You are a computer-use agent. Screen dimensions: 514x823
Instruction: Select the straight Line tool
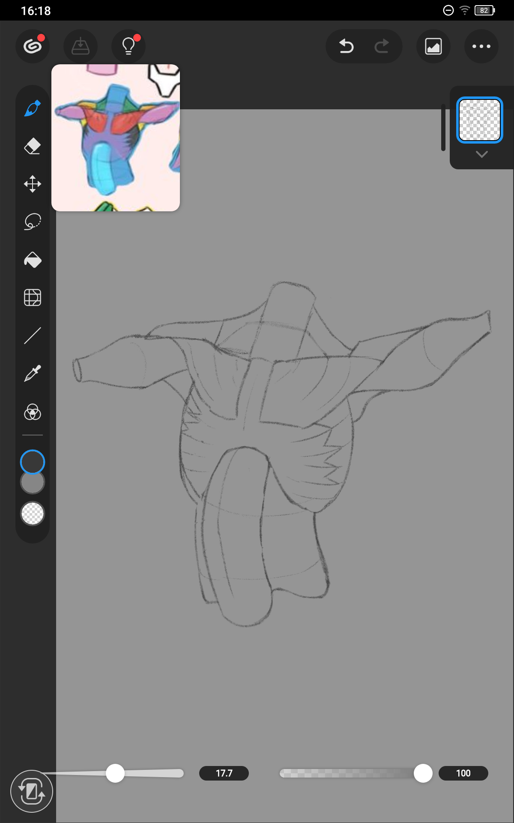click(33, 336)
